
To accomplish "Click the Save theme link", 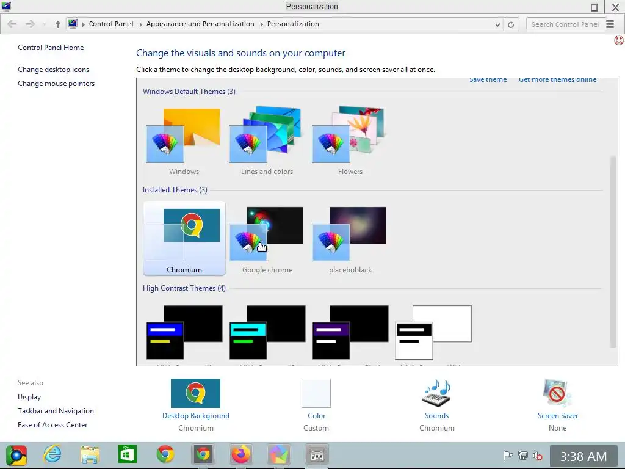I will [x=488, y=80].
